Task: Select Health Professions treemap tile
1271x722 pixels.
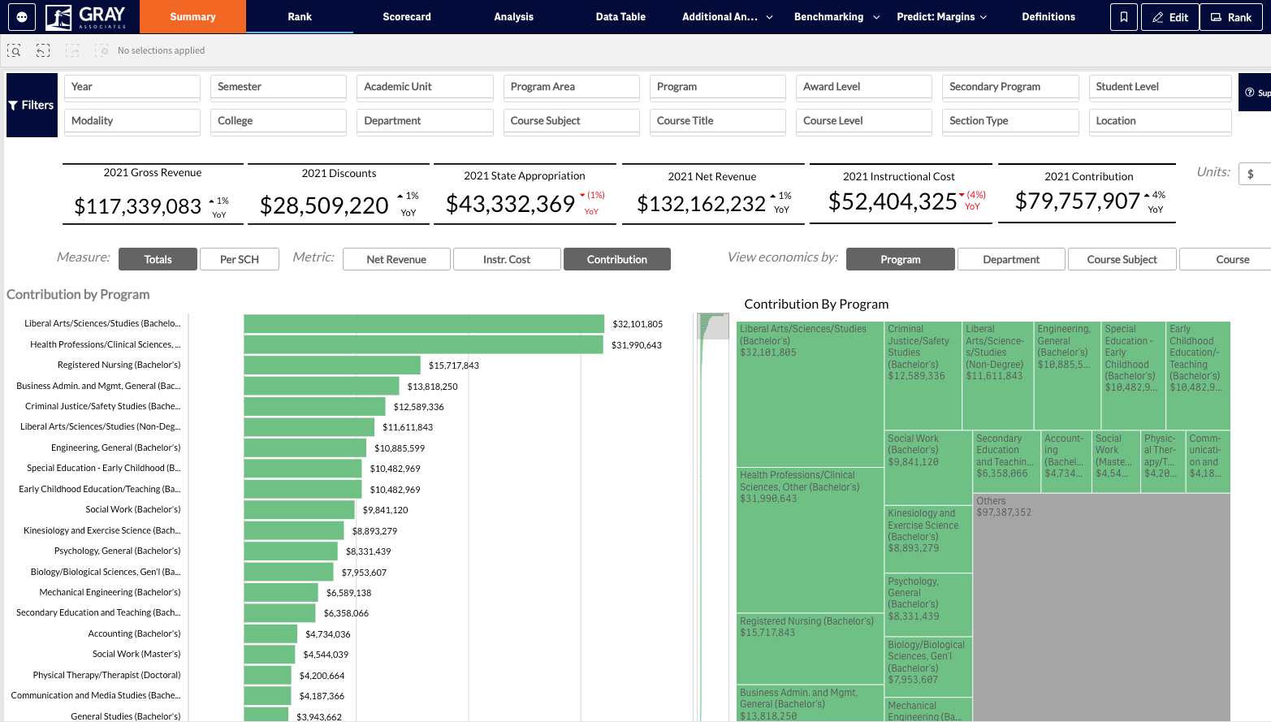Action: [x=810, y=539]
